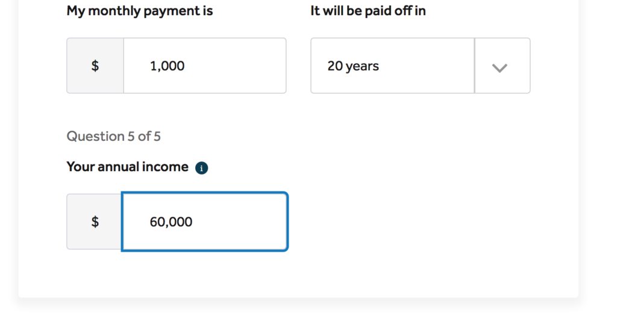Click the '20 years' selected value text
617x324 pixels.
tap(353, 66)
